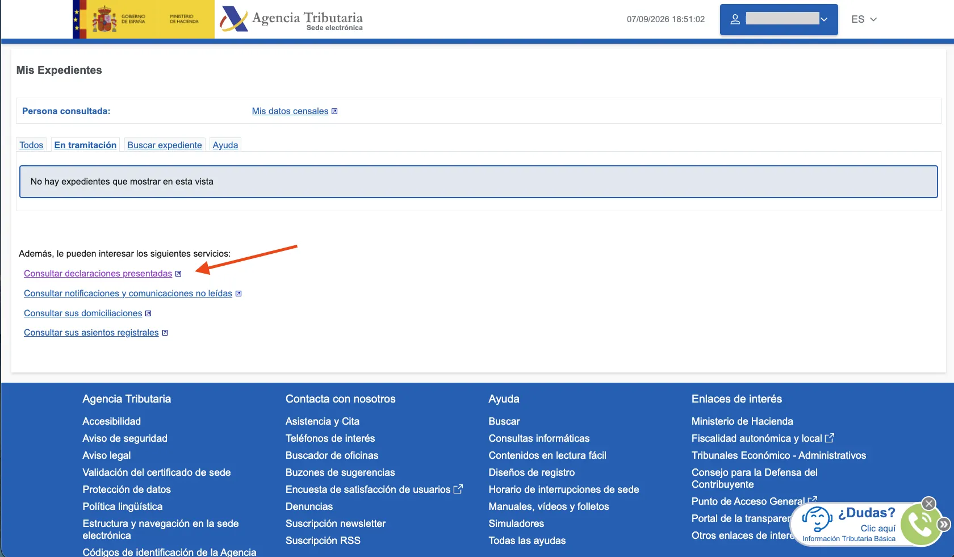
Task: Open Protección de datos footer link
Action: coord(127,489)
